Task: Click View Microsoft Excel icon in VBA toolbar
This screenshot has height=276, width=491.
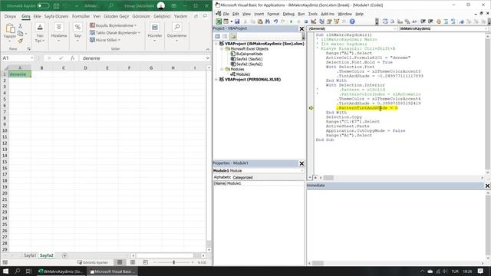Action: tap(219, 21)
